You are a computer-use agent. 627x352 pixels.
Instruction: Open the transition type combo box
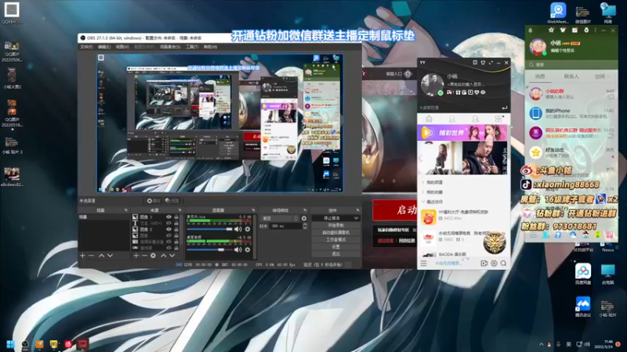[x=280, y=218]
